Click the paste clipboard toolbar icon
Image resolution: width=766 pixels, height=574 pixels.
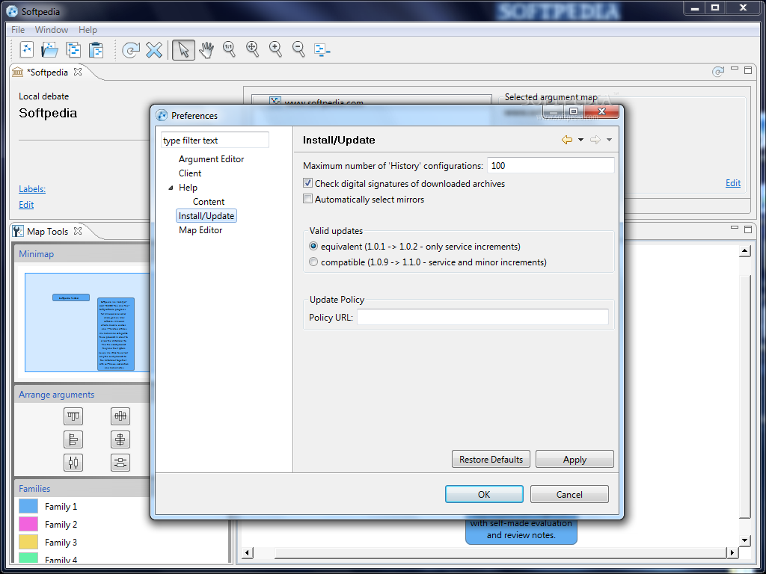(x=96, y=50)
